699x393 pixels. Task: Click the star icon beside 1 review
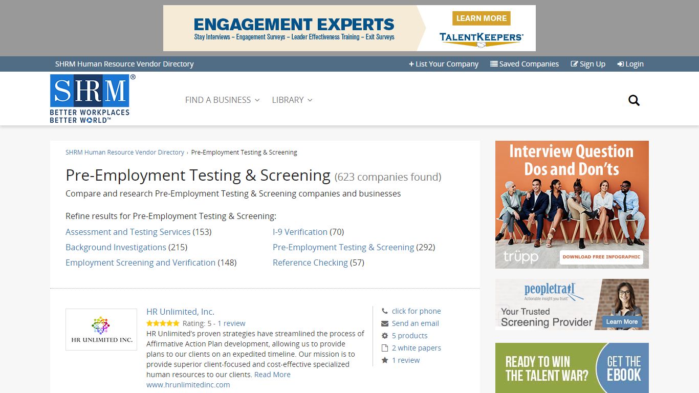(x=385, y=360)
